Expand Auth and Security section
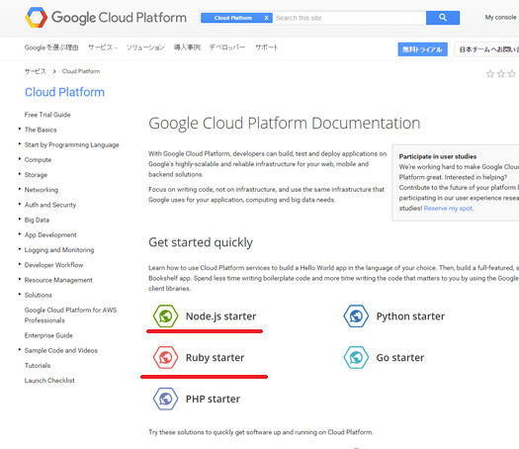This screenshot has width=519, height=449. pos(50,205)
